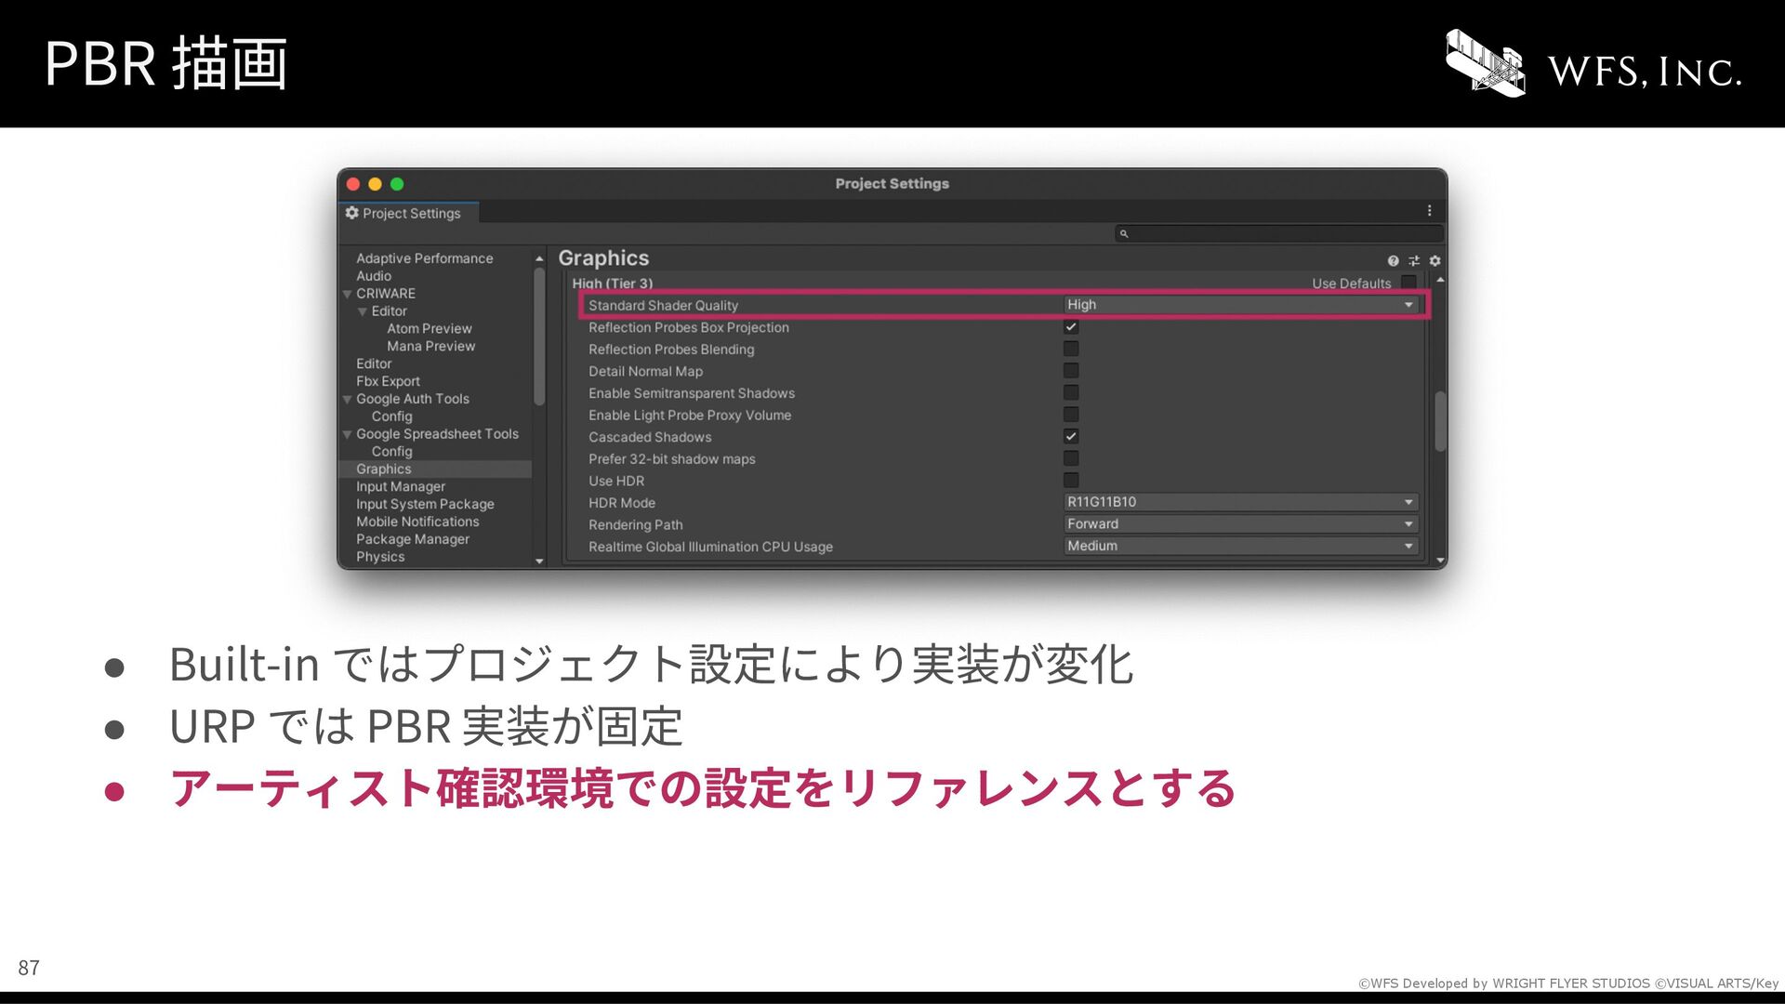The image size is (1785, 1004).
Task: Click sidebar scrollbar up arrow
Action: (539, 259)
